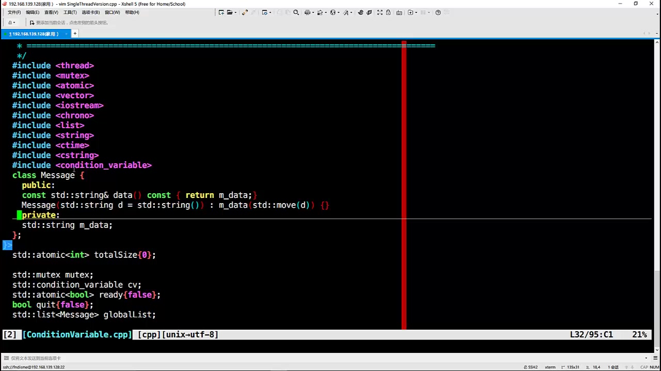Open the web browser globe icon

click(333, 12)
